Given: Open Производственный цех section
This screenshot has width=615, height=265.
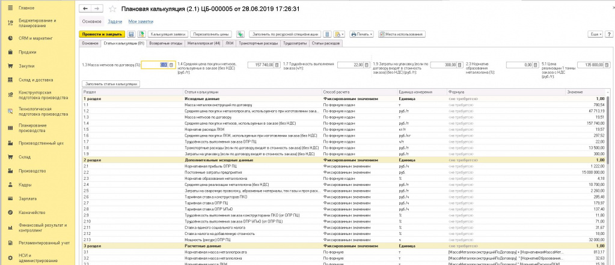Looking at the screenshot, I should click(38, 143).
